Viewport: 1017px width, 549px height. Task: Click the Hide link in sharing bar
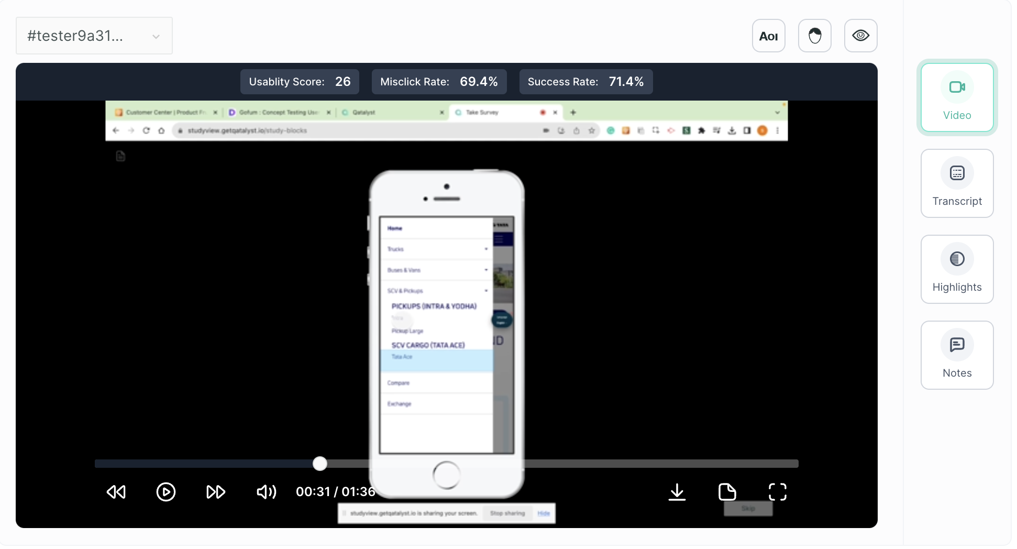pos(544,513)
